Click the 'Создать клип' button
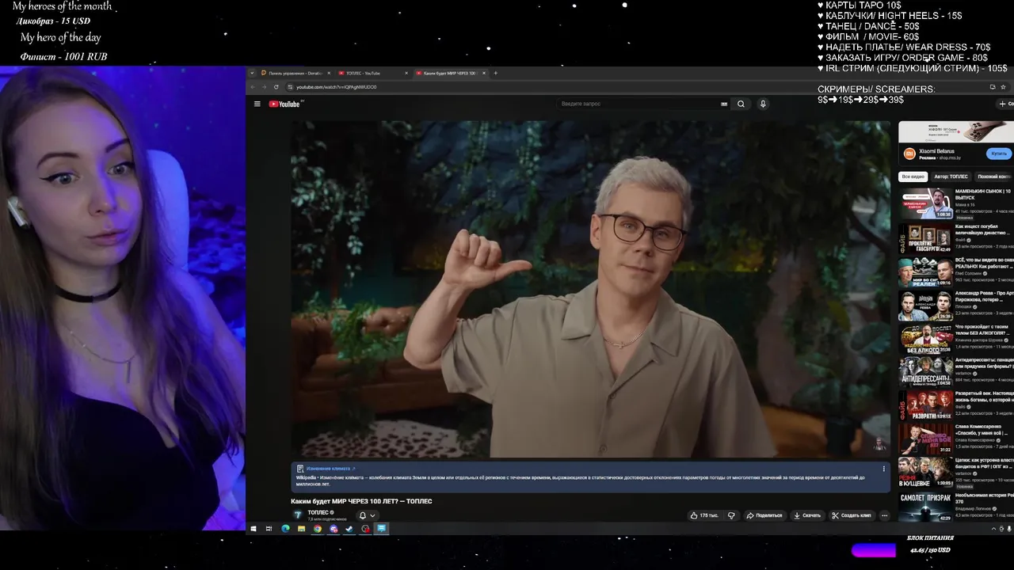 (x=851, y=515)
